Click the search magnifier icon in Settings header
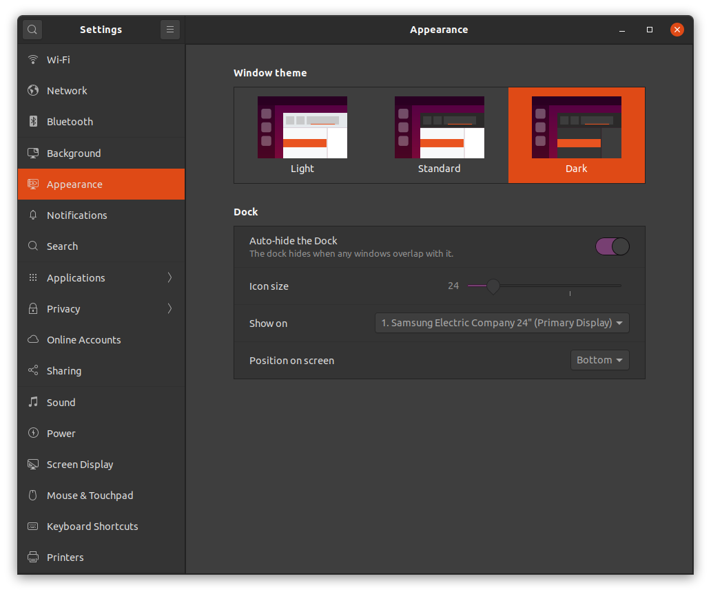This screenshot has height=594, width=711. [32, 30]
